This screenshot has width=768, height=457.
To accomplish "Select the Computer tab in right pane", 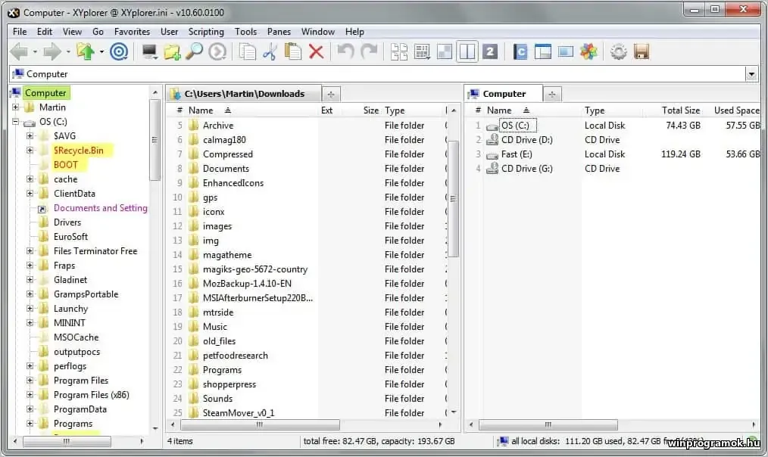I will point(504,94).
